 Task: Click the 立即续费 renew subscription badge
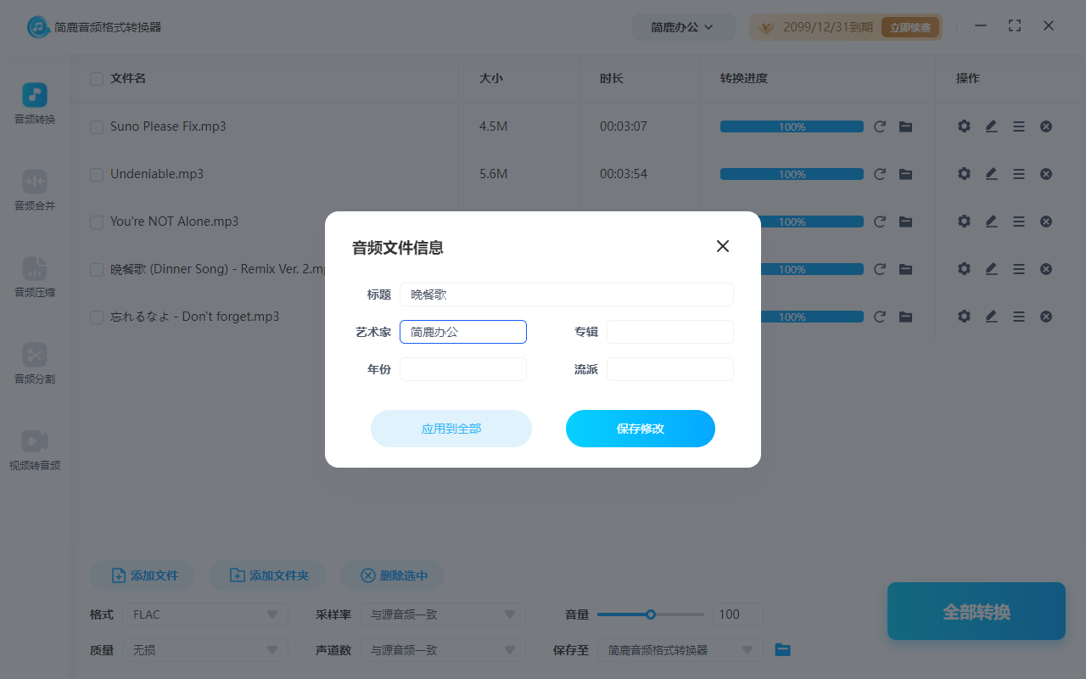pos(910,26)
